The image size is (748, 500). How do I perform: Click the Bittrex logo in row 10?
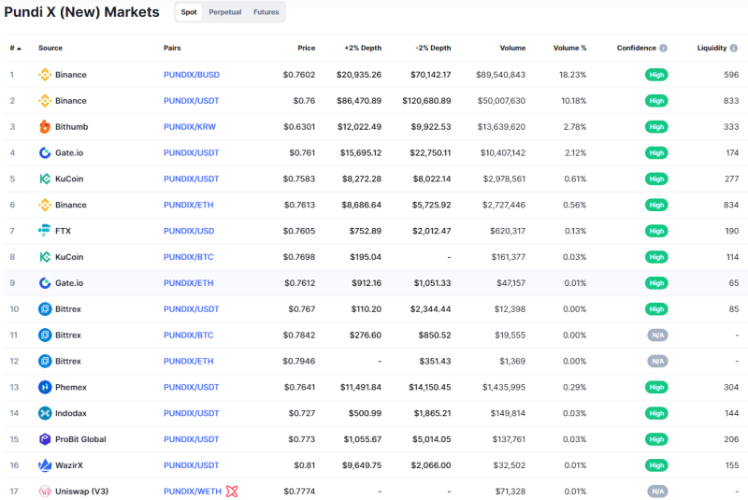click(45, 308)
